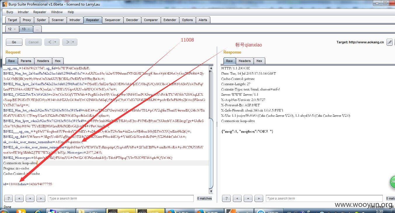
Task: Click the X-Safe-Firewall response header
Action: click(x=252, y=110)
